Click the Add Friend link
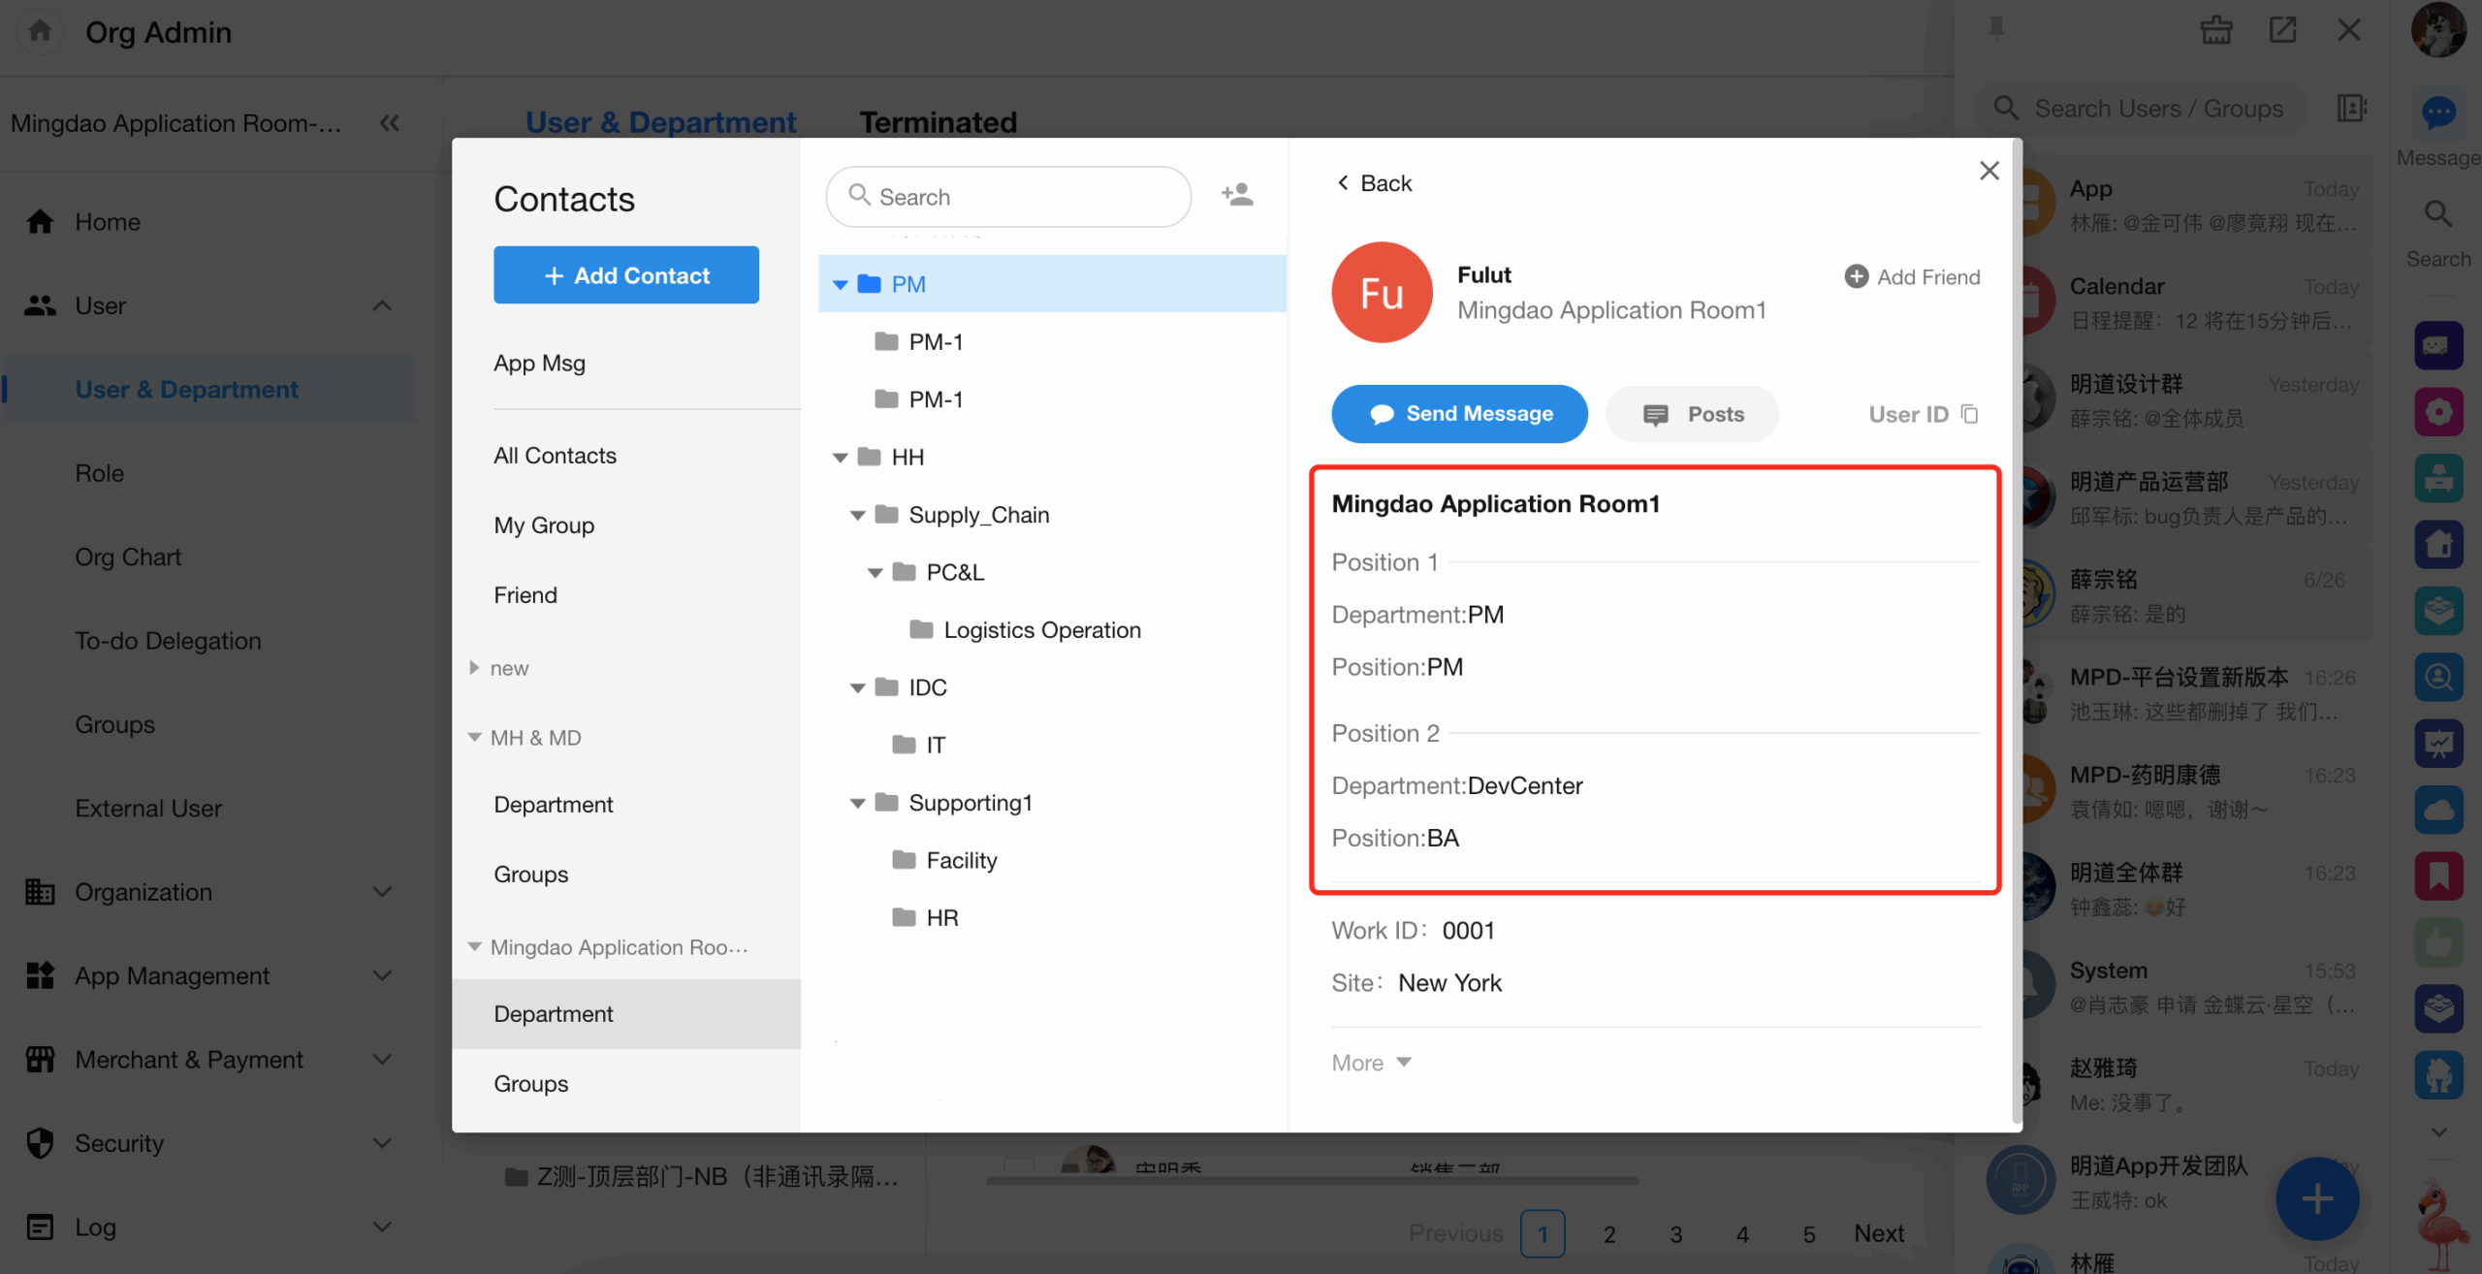2482x1274 pixels. (1912, 277)
